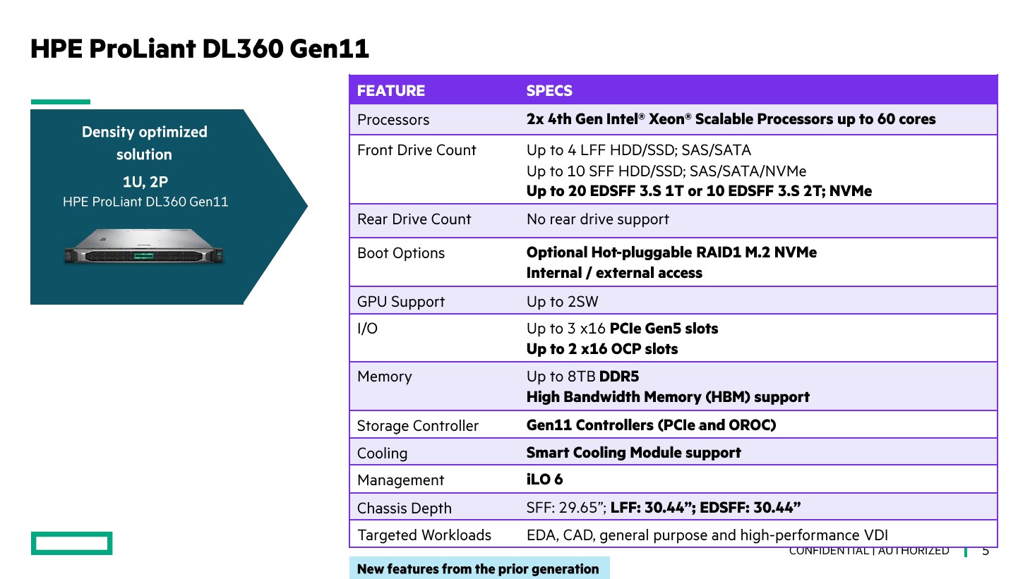1030x579 pixels.
Task: Click the 'CONFIDENTIAL | AUTHORIZED' footer text
Action: [x=869, y=551]
